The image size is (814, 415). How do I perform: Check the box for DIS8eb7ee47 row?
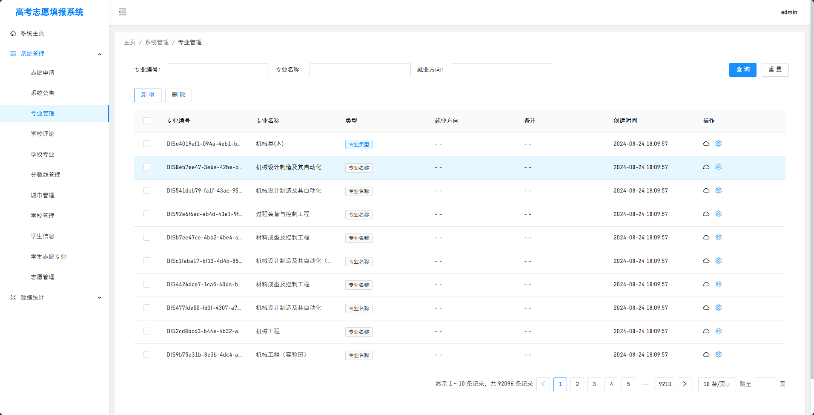pyautogui.click(x=147, y=167)
